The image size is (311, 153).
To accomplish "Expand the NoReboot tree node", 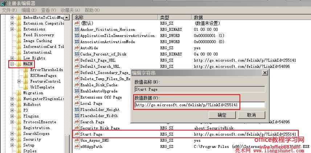I will click(x=12, y=104).
